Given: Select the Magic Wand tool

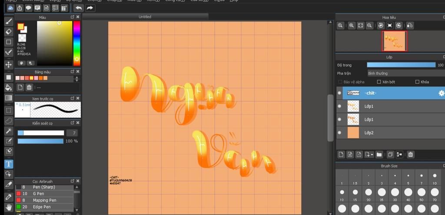Looking at the screenshot, I should click(9, 131).
